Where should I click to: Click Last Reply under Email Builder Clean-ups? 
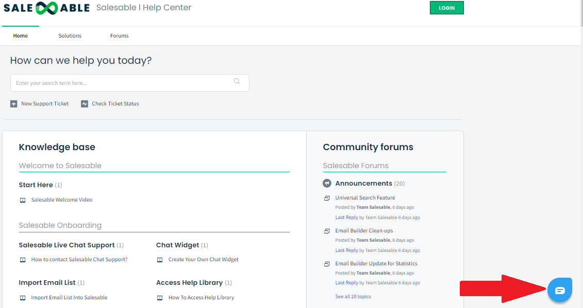(x=346, y=250)
